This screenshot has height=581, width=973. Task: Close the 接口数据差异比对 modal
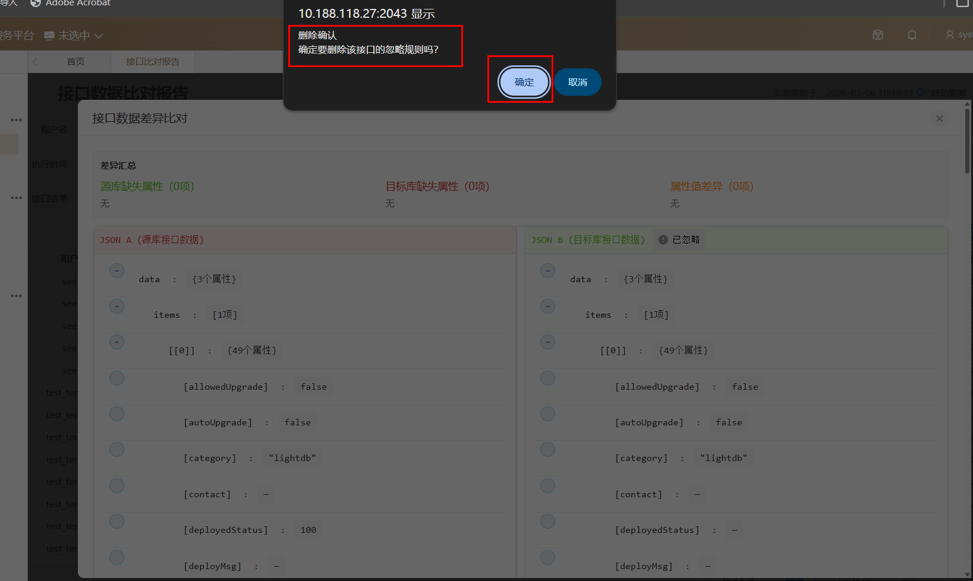click(x=940, y=119)
